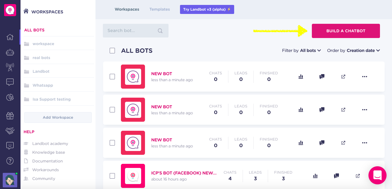Click the magnifier icon in search box
This screenshot has height=189, width=392.
(x=160, y=31)
